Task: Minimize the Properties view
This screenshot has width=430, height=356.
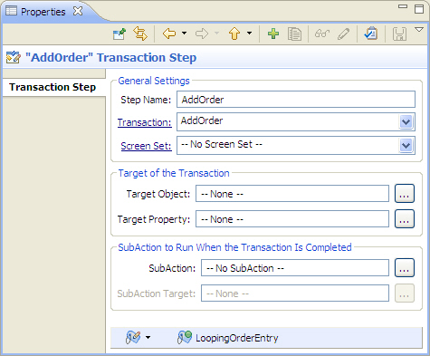Action: (x=403, y=6)
